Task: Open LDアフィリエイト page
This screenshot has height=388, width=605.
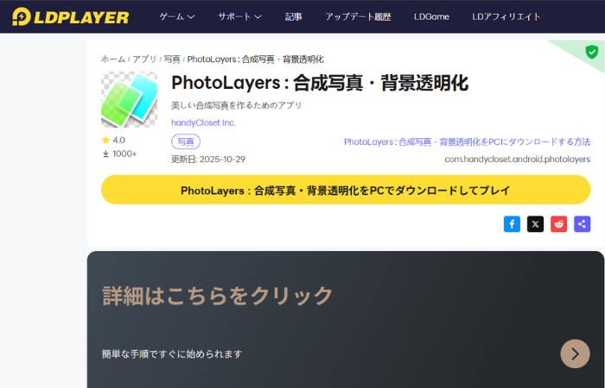Action: point(506,16)
